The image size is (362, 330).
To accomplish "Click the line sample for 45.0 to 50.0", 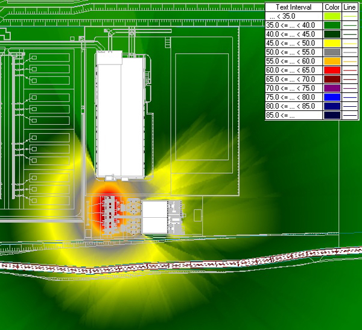I will pyautogui.click(x=350, y=43).
